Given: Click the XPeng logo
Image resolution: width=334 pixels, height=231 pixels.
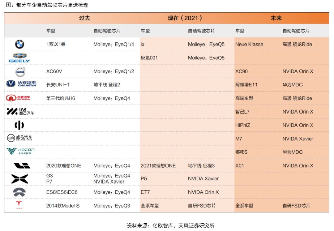Looking at the screenshot, I should click(x=19, y=179).
